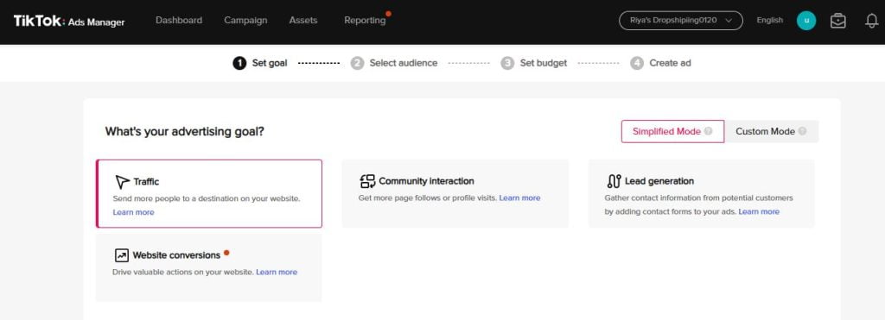Choose the Website conversions goal card
This screenshot has width=885, height=320.
coord(209,267)
